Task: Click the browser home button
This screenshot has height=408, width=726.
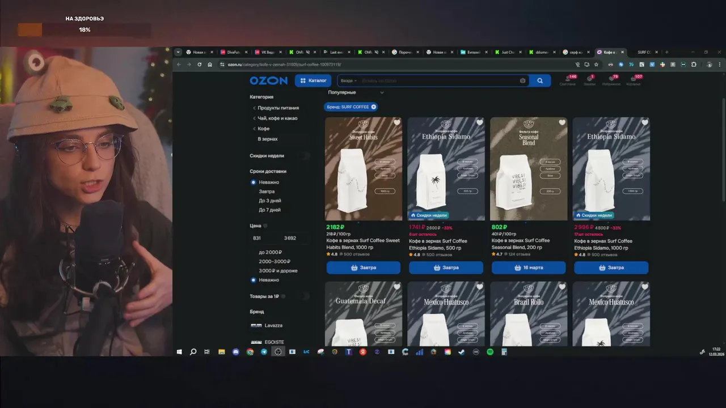Action: (x=210, y=65)
